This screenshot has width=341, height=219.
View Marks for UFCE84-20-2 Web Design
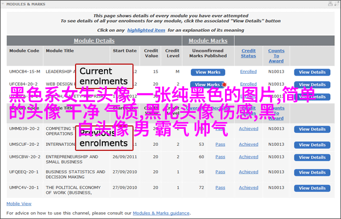pos(207,85)
